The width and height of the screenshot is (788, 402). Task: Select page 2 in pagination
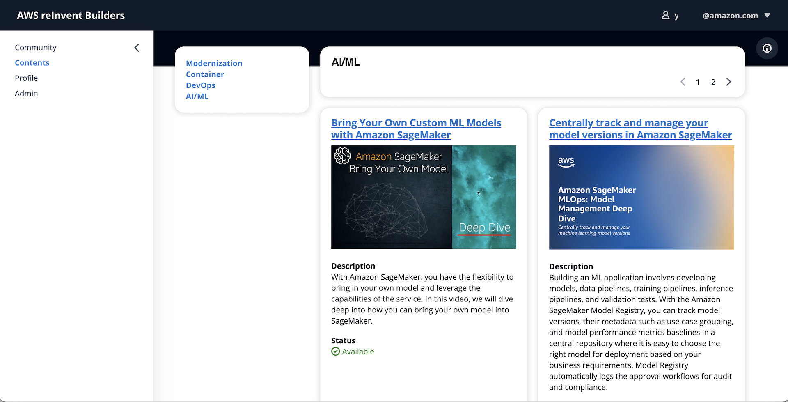point(713,82)
